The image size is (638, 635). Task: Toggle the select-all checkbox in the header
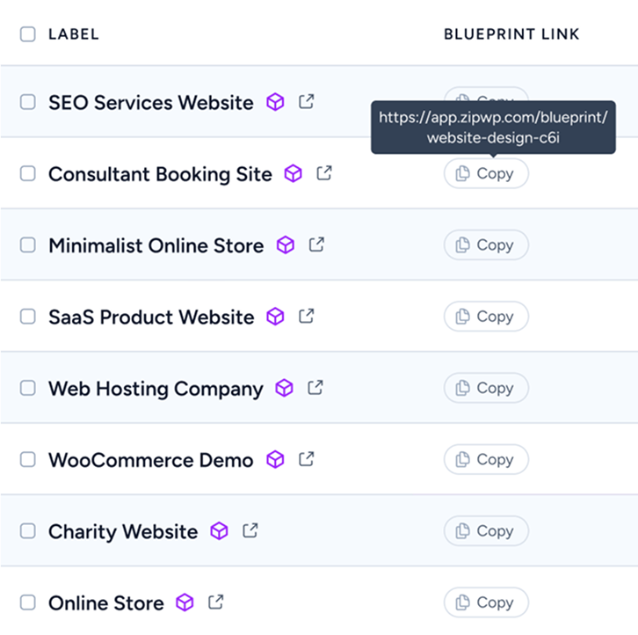[x=28, y=34]
